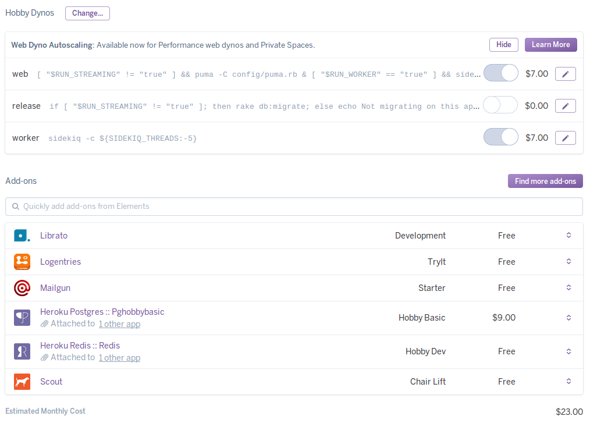
Task: Open the Heroku Postgres plan options arrows
Action: pos(568,318)
